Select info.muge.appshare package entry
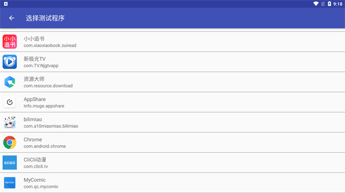Image resolution: width=345 pixels, height=193 pixels. coord(44,106)
